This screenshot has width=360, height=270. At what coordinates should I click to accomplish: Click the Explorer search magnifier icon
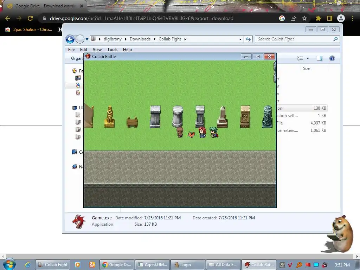[335, 39]
